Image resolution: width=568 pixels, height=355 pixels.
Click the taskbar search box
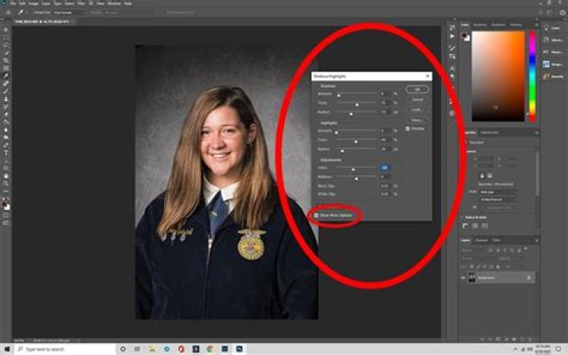point(65,349)
